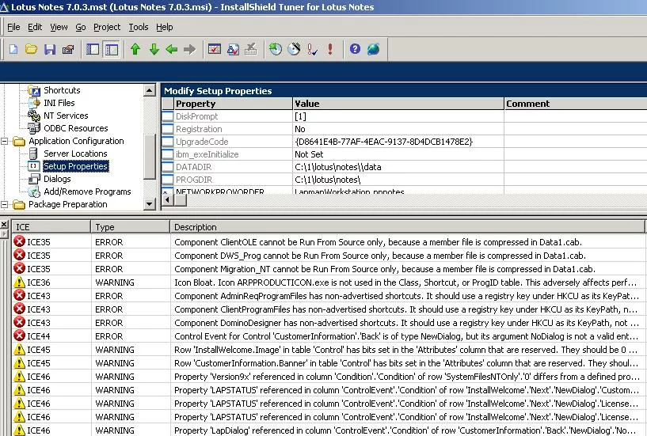Viewport: 647px width, 436px height.
Task: Click the red exclamation mark toolbar icon
Action: [x=330, y=49]
